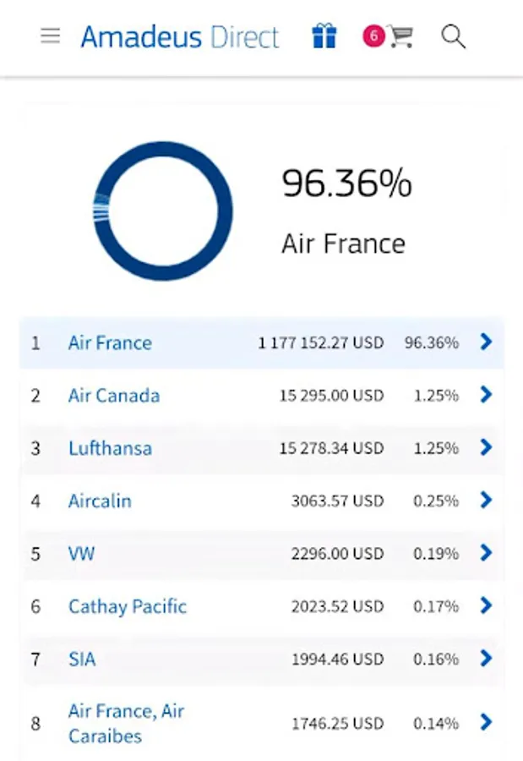Screen dimensions: 523x761
Task: Click the gift box icon
Action: point(324,36)
